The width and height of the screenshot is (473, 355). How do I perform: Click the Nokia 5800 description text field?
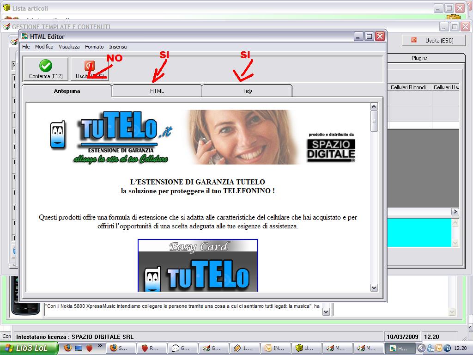(183, 309)
